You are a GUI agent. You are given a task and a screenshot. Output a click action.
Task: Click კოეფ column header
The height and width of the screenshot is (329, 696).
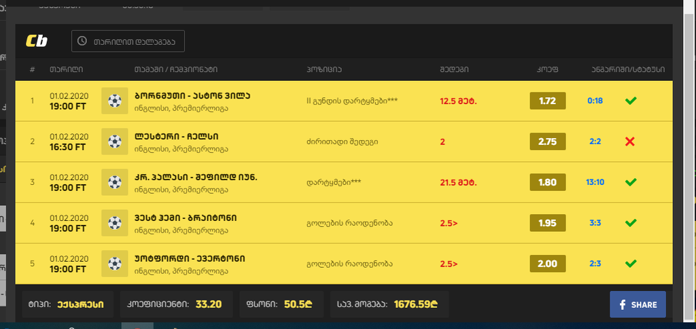(547, 70)
